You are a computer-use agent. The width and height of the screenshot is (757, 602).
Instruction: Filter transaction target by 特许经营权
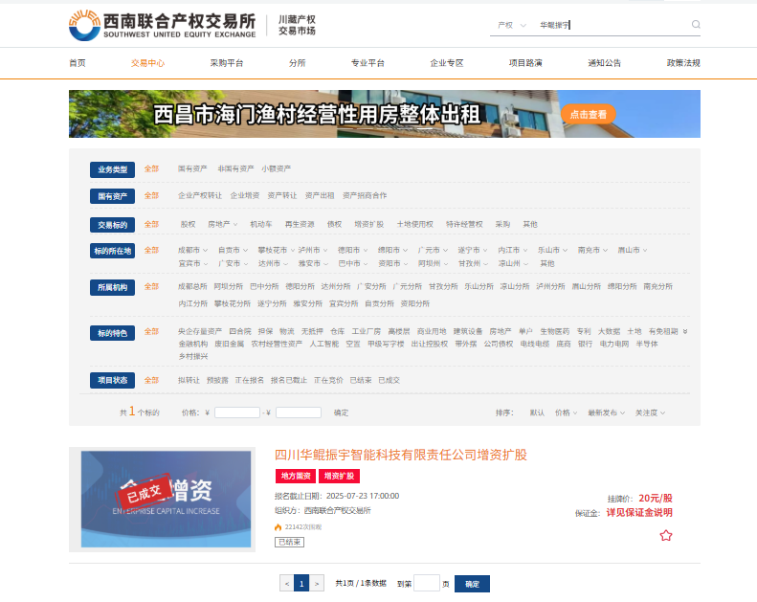[x=464, y=225]
